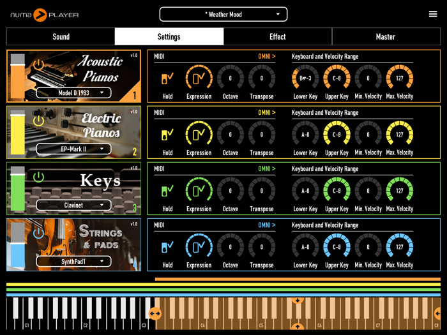The width and height of the screenshot is (447, 335).
Task: Switch to the Sound tab
Action: click(61, 36)
